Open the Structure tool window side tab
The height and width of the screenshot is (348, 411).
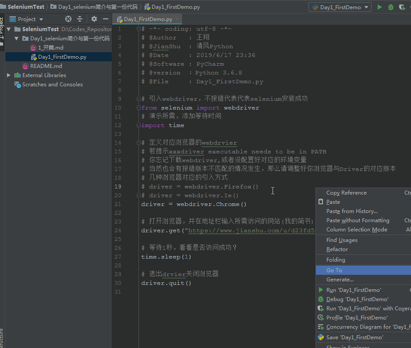tap(2, 338)
